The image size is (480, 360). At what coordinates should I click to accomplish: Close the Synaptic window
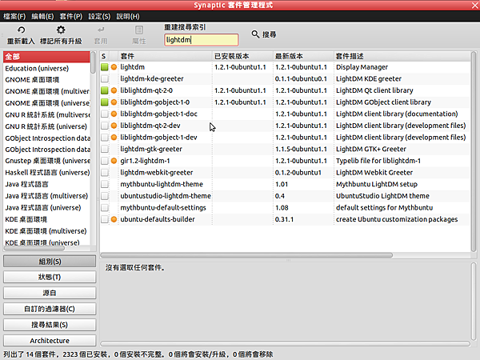point(475,5)
